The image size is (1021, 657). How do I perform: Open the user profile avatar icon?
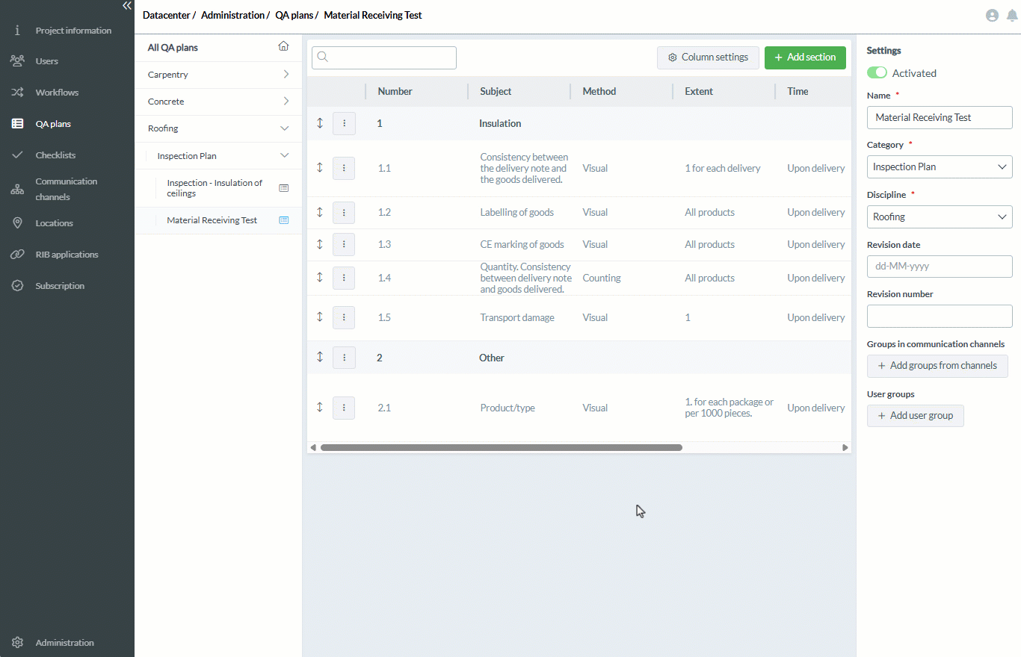pos(992,16)
